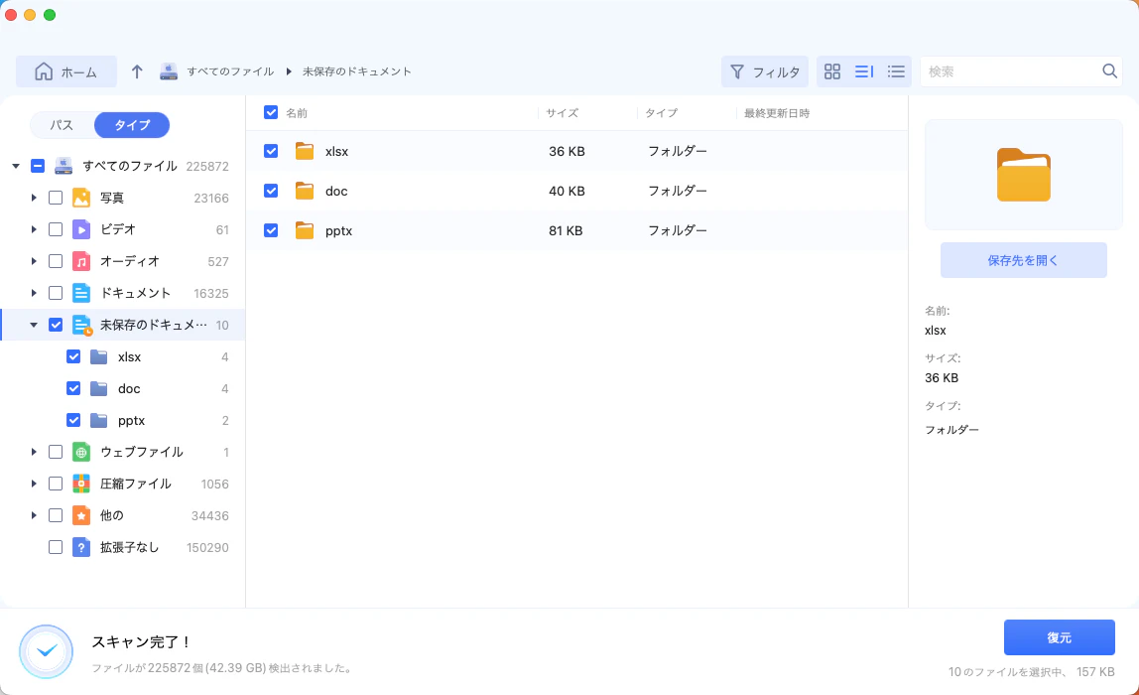Screen dimensions: 1139x695
Task: Check the 拡張子なし checkbox
Action: pos(56,547)
